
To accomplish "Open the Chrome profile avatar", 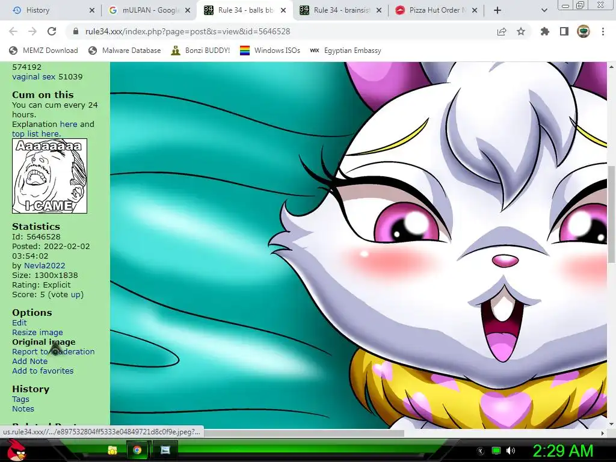I will pyautogui.click(x=584, y=31).
